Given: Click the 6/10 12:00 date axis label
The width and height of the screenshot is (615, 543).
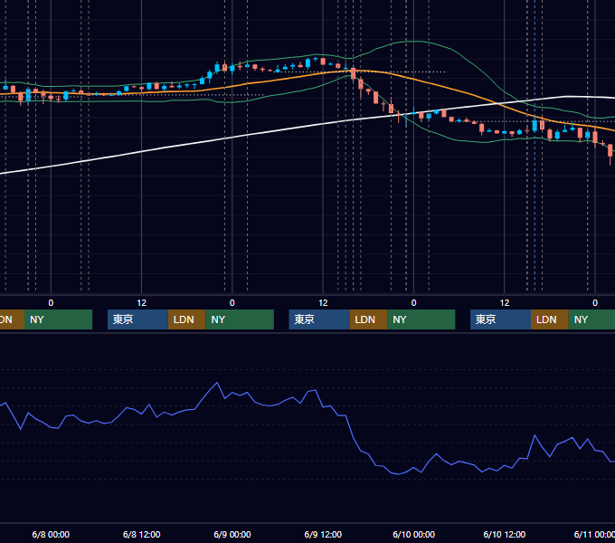Looking at the screenshot, I should pyautogui.click(x=505, y=534).
